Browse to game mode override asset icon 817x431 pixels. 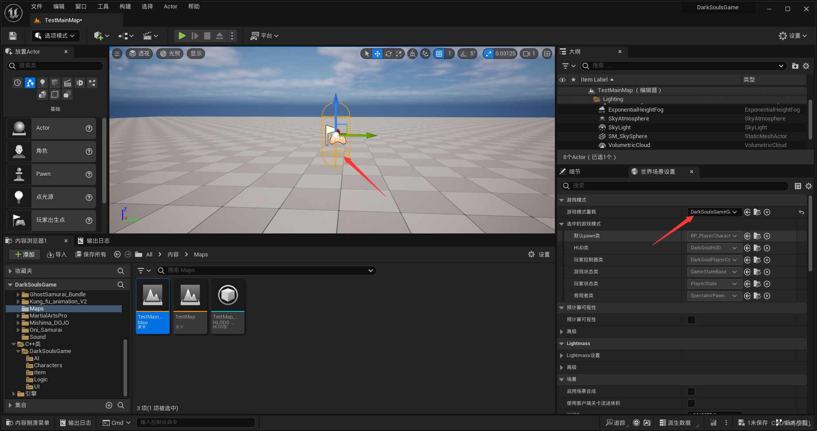(757, 212)
